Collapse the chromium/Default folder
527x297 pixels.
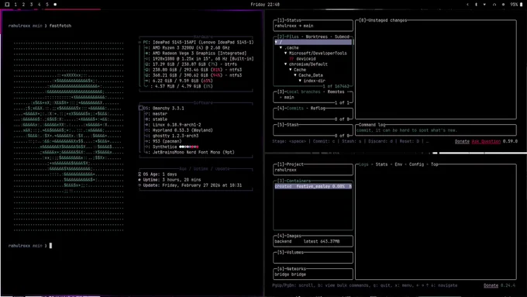tap(286, 64)
